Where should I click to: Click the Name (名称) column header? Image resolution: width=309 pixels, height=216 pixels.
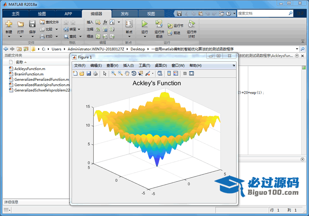point(19,62)
